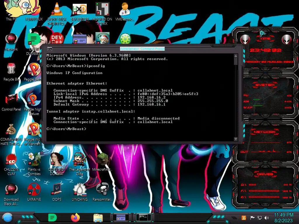The image size is (299, 224).
Task: Click the Administrator: Command Prompt title bar
Action: tap(142, 49)
